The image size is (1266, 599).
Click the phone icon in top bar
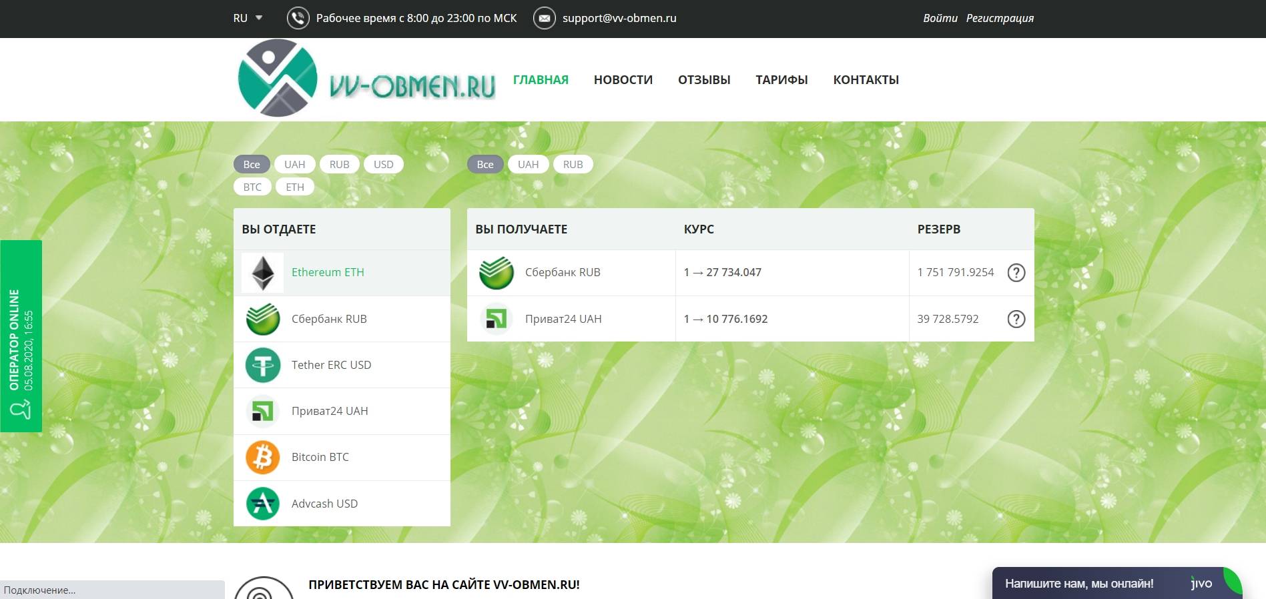click(x=298, y=18)
